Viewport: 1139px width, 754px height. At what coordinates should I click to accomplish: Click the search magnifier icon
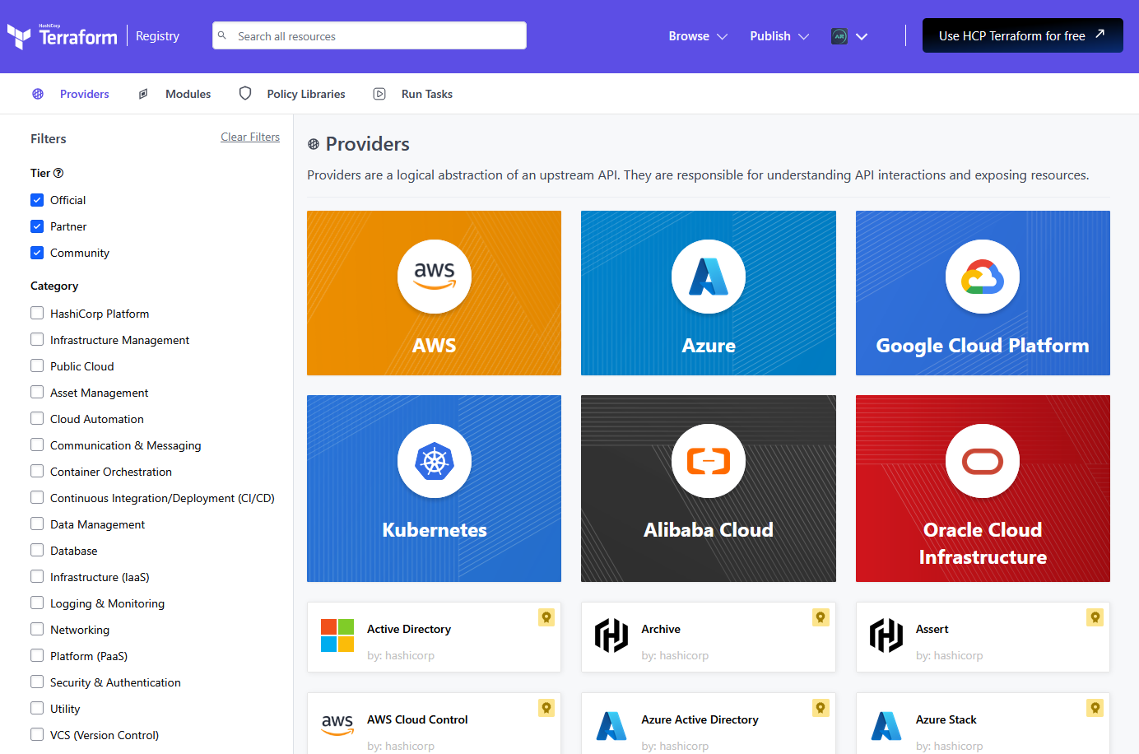(x=222, y=35)
